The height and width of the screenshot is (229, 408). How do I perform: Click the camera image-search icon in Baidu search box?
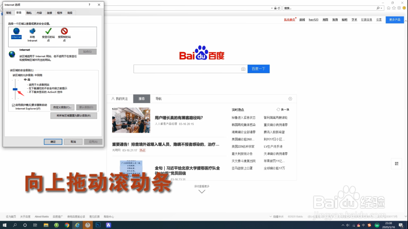(243, 69)
